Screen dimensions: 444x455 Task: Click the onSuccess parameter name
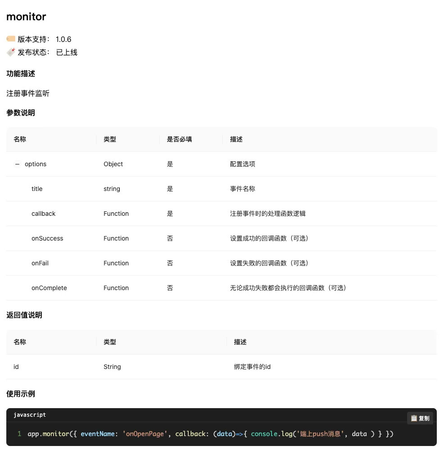47,238
